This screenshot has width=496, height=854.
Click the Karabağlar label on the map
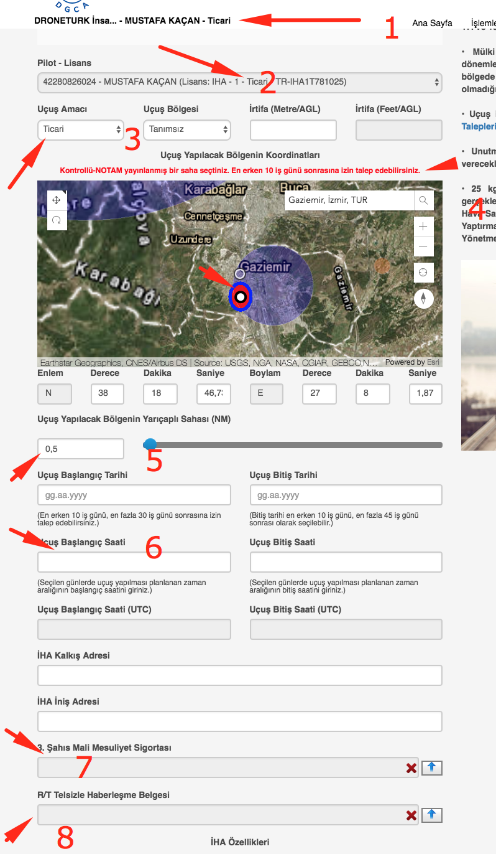tap(214, 189)
